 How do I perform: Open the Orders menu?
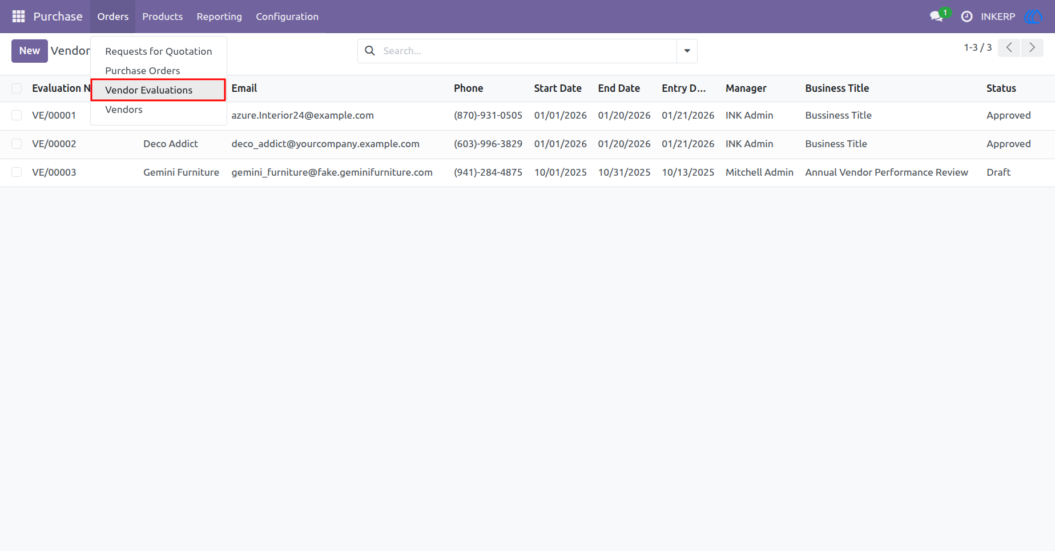(x=113, y=17)
